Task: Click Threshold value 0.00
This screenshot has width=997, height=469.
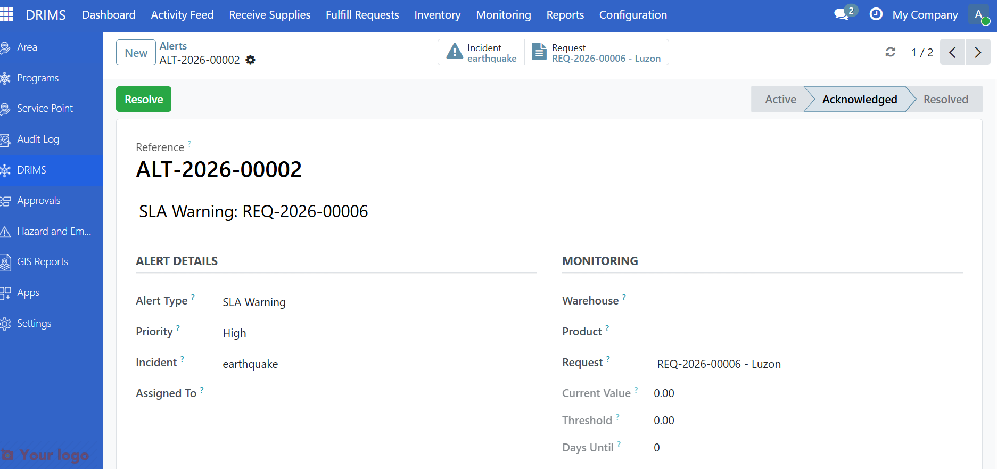Action: [x=664, y=421]
